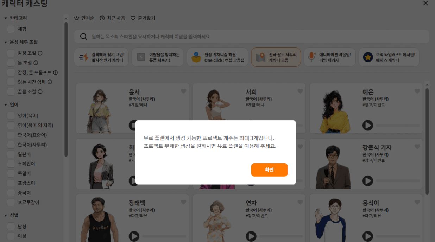Filter by 프랑스어 language

(11, 183)
